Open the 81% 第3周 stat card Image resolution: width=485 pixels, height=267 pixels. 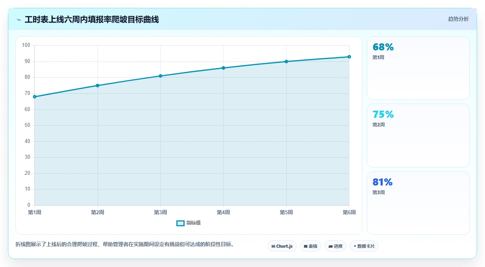tap(418, 203)
